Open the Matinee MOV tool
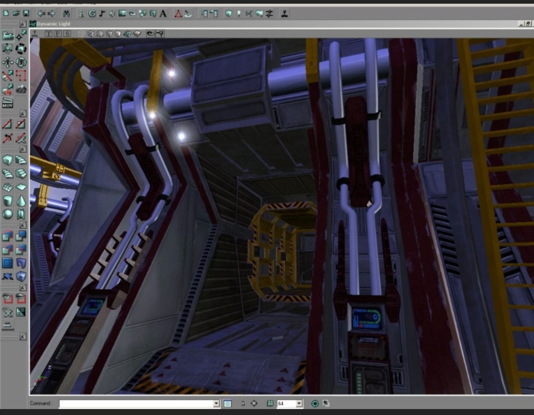The image size is (534, 415). click(x=8, y=102)
